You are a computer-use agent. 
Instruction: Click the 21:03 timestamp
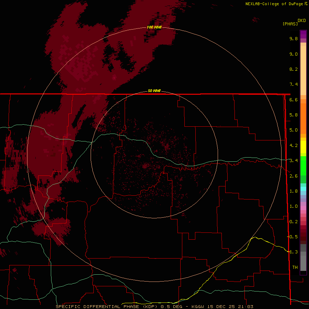coord(245,307)
